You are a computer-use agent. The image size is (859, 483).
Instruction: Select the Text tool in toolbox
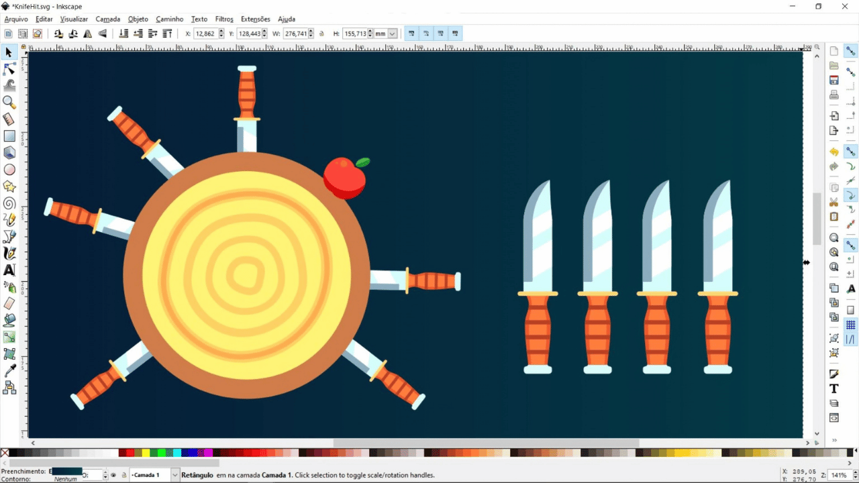(9, 270)
